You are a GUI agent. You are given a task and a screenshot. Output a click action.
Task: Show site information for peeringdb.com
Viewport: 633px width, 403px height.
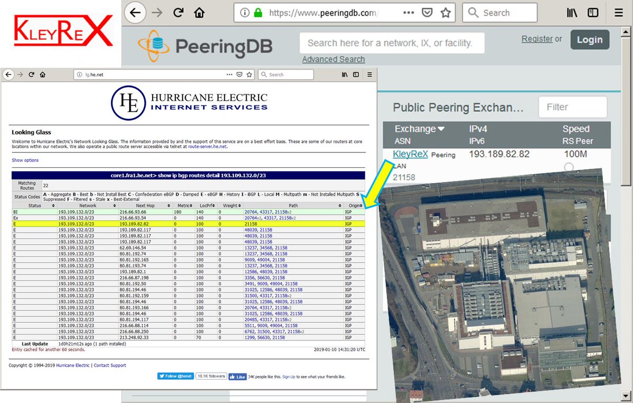[244, 13]
